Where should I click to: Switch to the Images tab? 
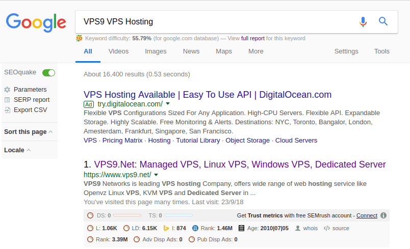pyautogui.click(x=156, y=51)
